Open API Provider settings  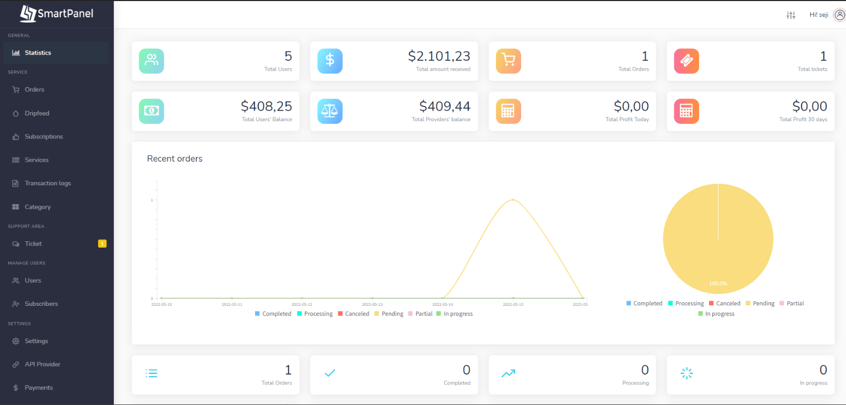coord(42,364)
